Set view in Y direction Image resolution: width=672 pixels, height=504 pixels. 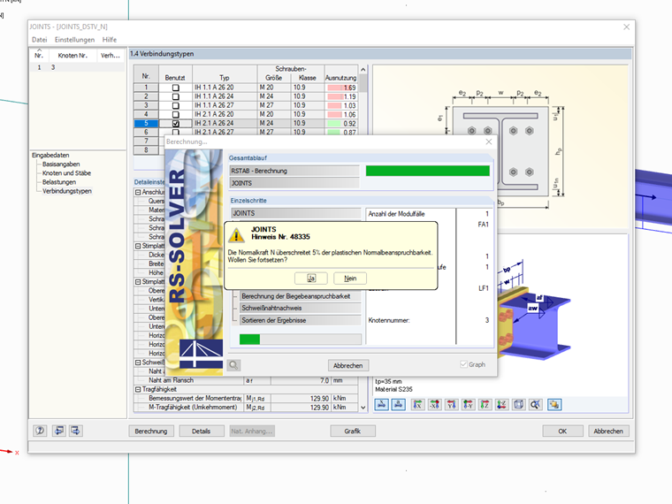pos(451,405)
